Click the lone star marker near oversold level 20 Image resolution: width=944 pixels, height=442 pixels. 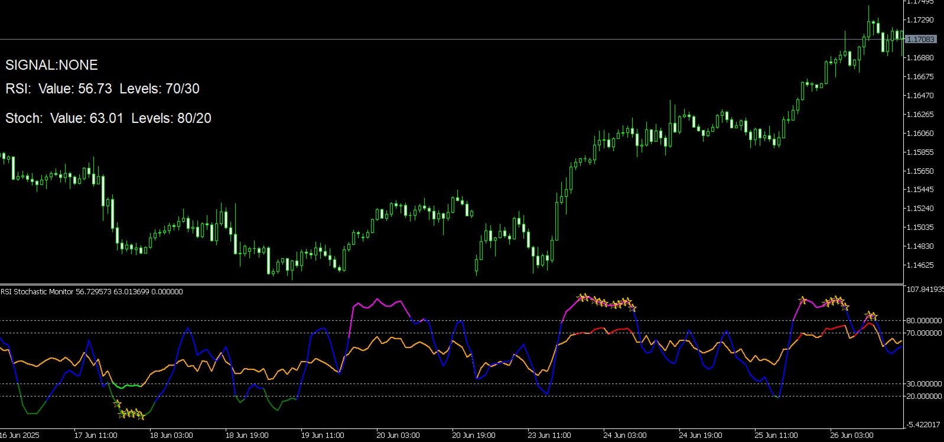117,404
